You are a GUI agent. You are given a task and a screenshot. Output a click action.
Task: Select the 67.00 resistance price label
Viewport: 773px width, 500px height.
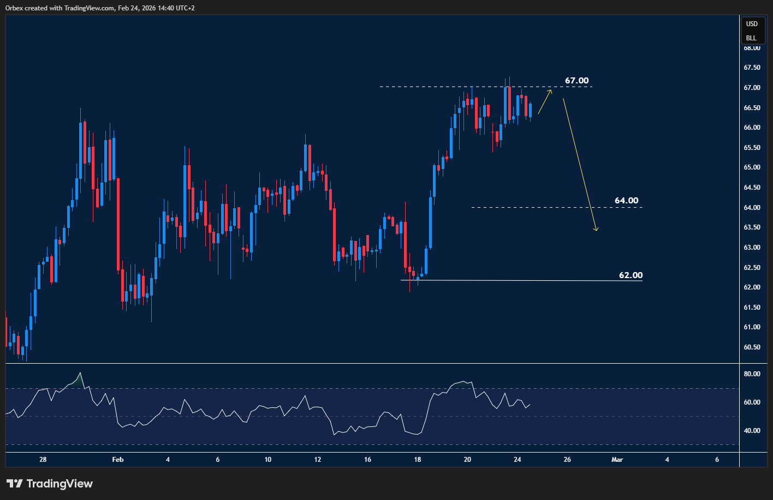[576, 80]
